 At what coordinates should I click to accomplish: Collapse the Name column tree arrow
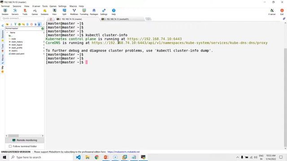(7, 33)
